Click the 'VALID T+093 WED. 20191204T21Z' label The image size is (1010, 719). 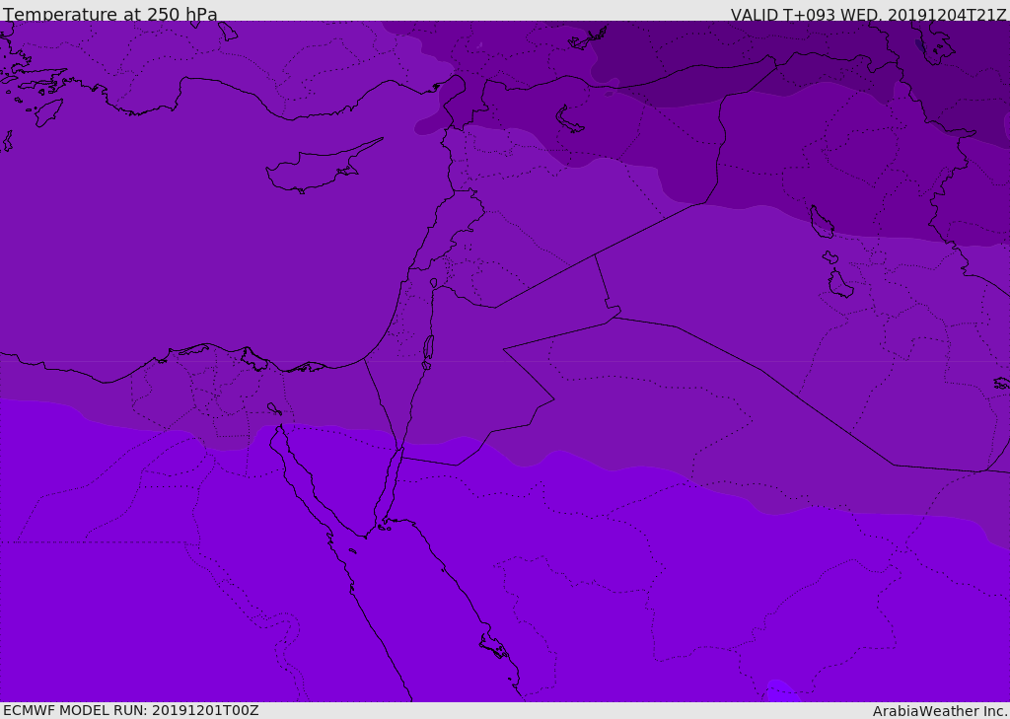coord(868,14)
